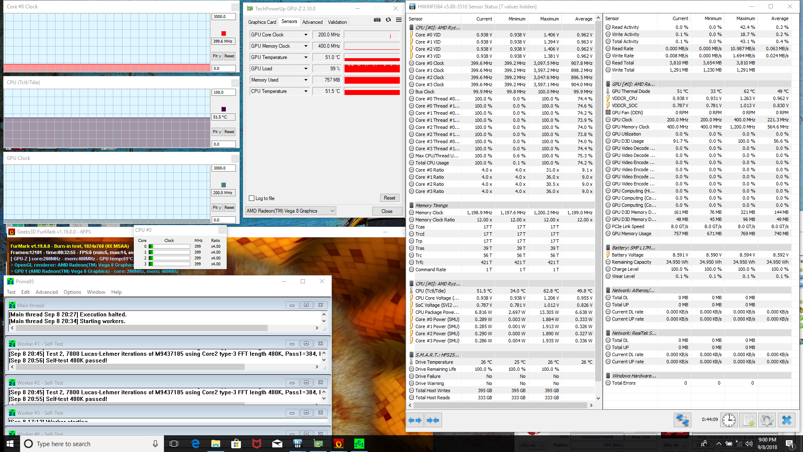Click the Cortana microphone icon
Viewport: 803px width, 452px height.
[155, 444]
